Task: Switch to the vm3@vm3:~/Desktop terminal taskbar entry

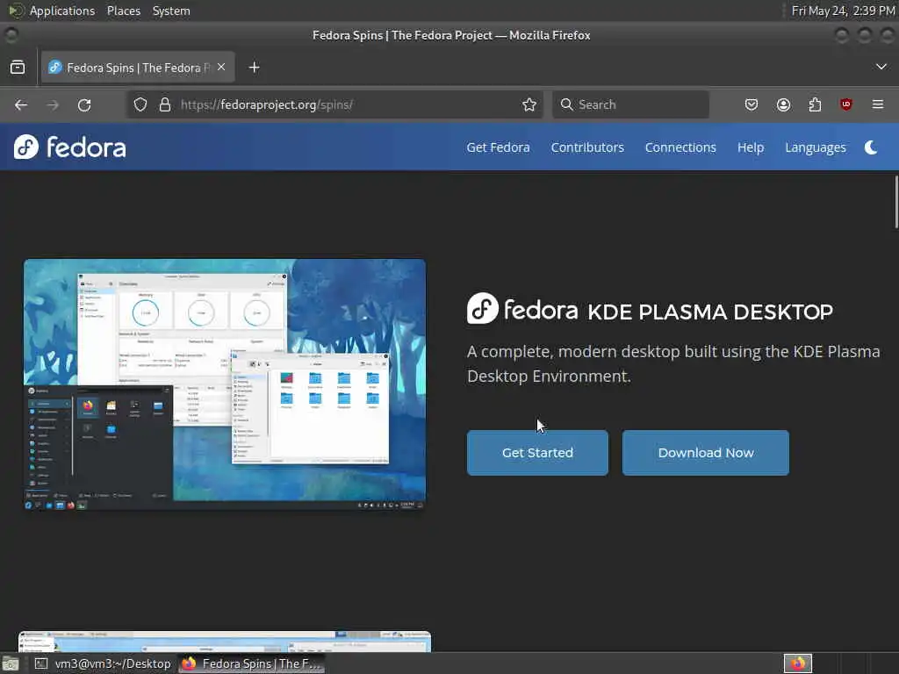Action: point(104,663)
